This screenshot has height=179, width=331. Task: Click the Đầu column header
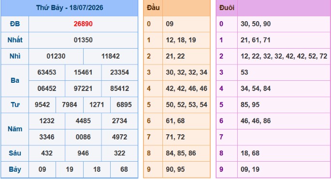(153, 8)
